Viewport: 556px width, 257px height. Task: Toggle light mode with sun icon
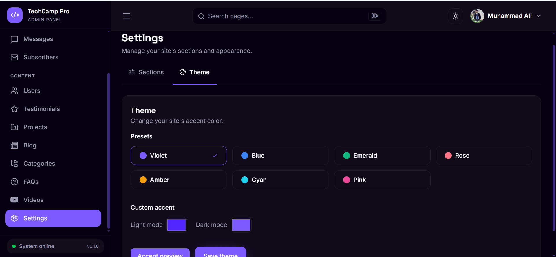456,16
